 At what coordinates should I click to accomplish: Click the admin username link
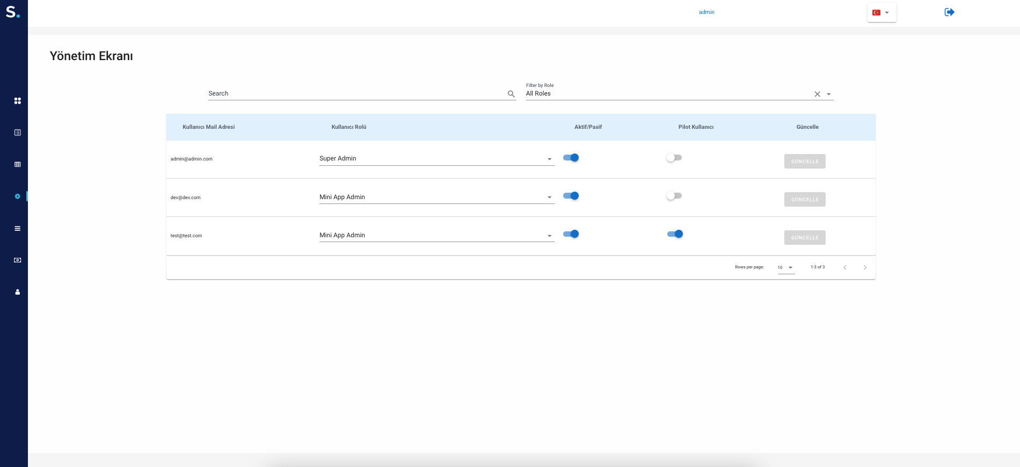point(706,12)
